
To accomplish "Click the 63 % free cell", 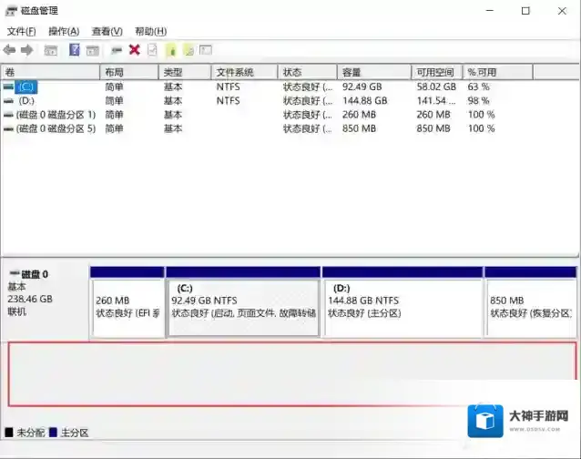I will coord(478,87).
